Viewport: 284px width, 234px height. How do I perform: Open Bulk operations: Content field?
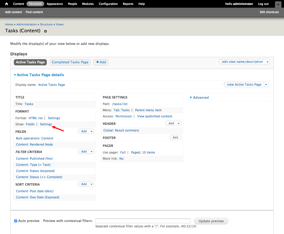pyautogui.click(x=35, y=138)
